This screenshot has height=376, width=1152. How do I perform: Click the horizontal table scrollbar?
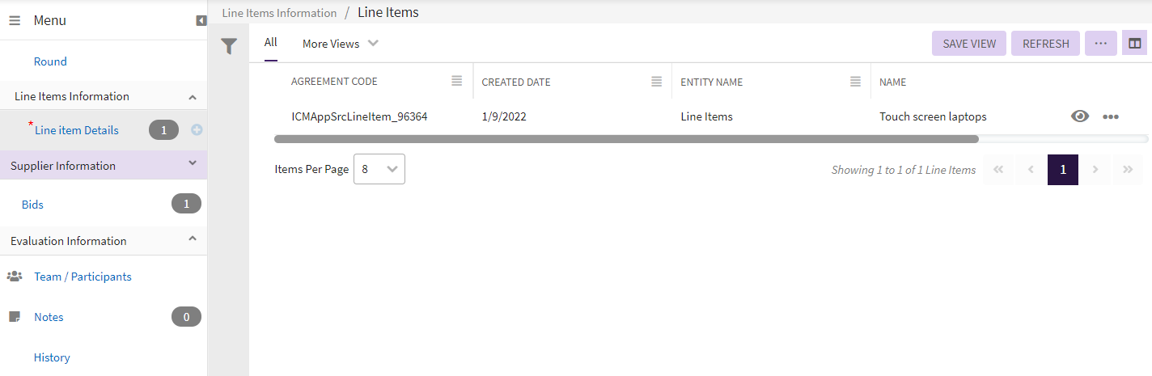626,139
